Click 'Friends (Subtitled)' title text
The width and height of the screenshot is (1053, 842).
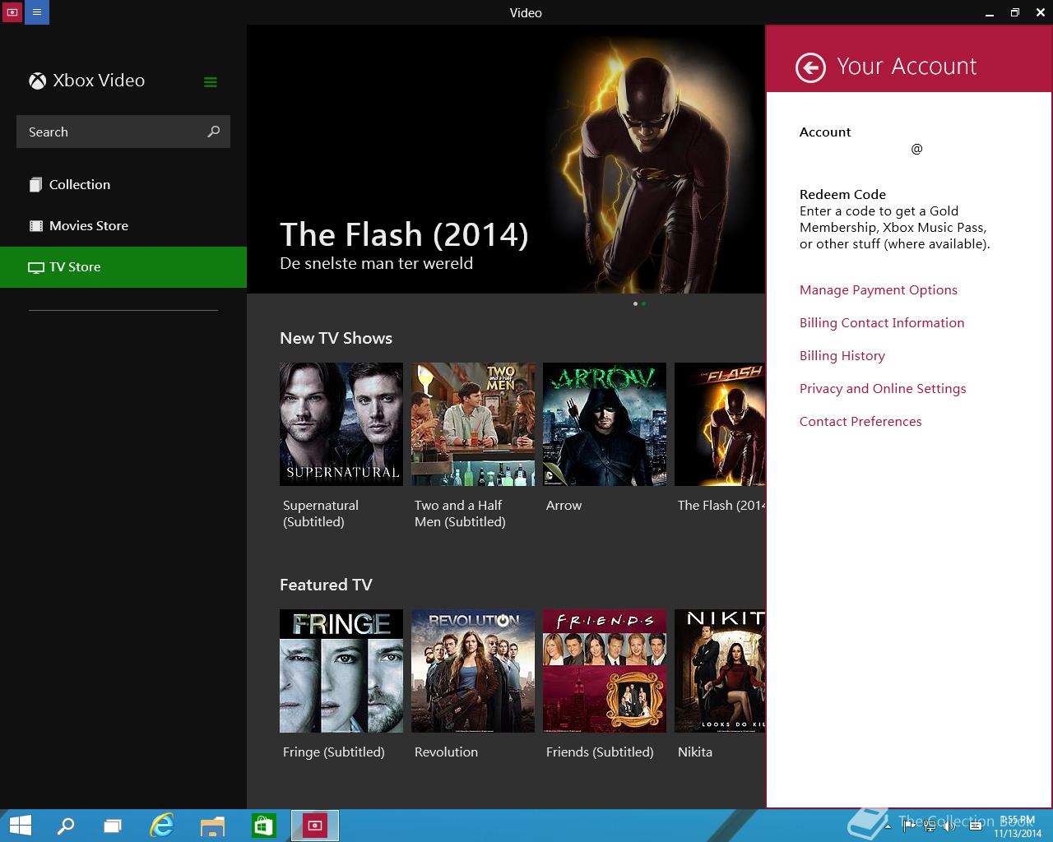click(600, 752)
